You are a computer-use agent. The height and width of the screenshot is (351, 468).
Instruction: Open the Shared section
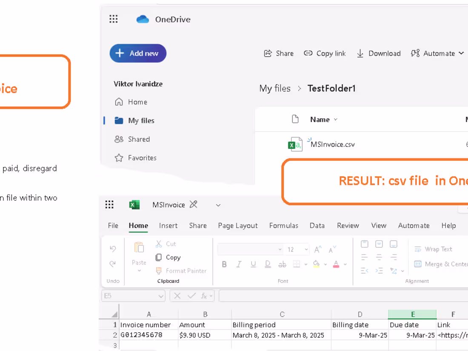(x=132, y=139)
